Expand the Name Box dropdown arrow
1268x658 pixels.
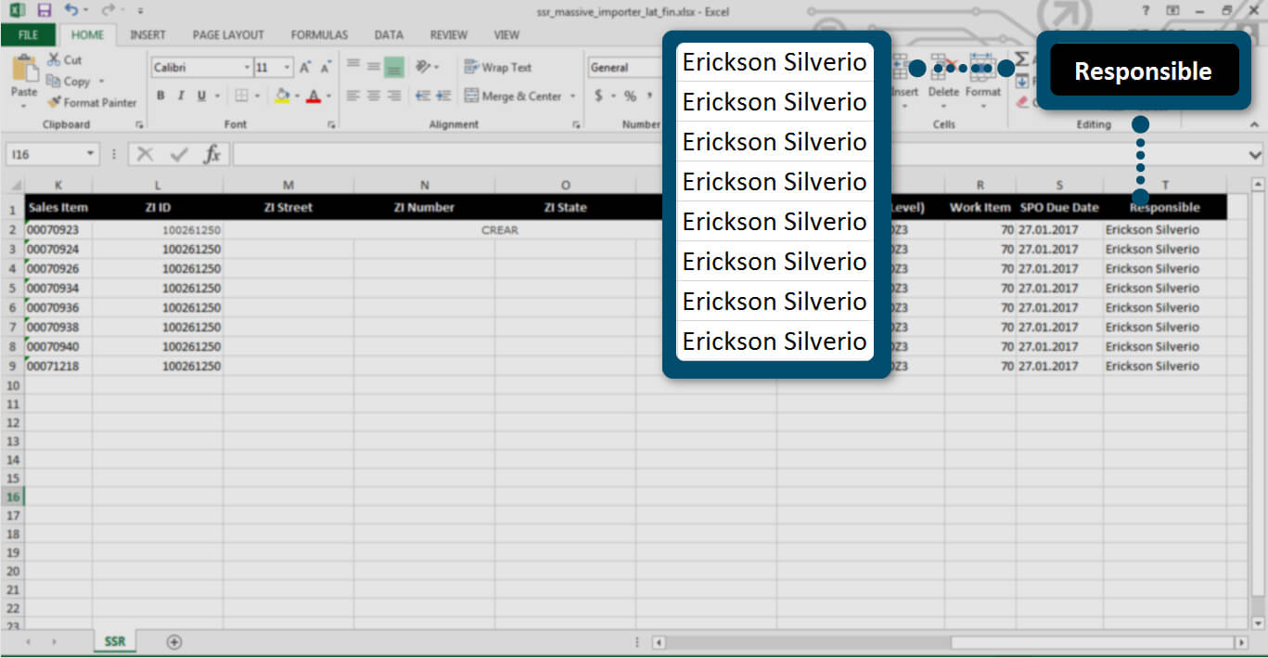pos(90,154)
